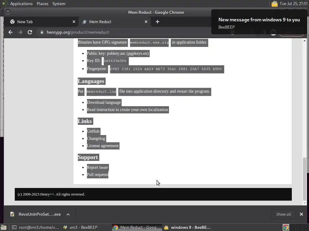Screen dimensions: 309x231
Task: Open the Download language link
Action: (x=104, y=102)
